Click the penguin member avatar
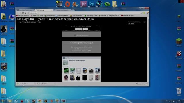184x103 pixels. pyautogui.click(x=97, y=70)
